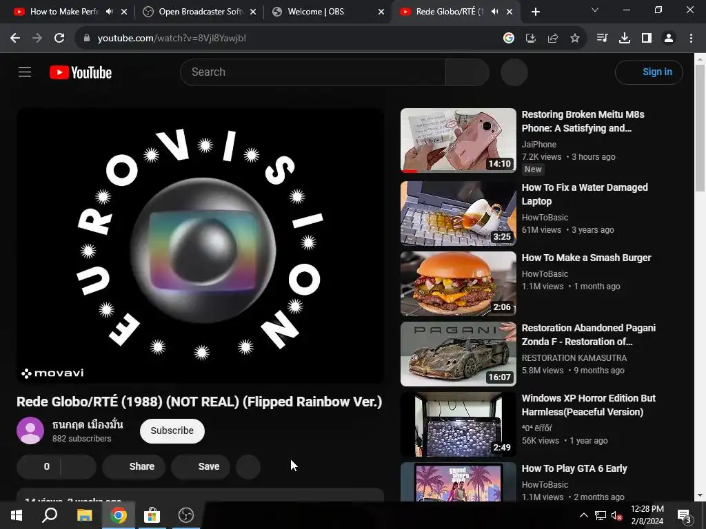This screenshot has height=529, width=706.
Task: Share this page via address bar icon
Action: (553, 39)
